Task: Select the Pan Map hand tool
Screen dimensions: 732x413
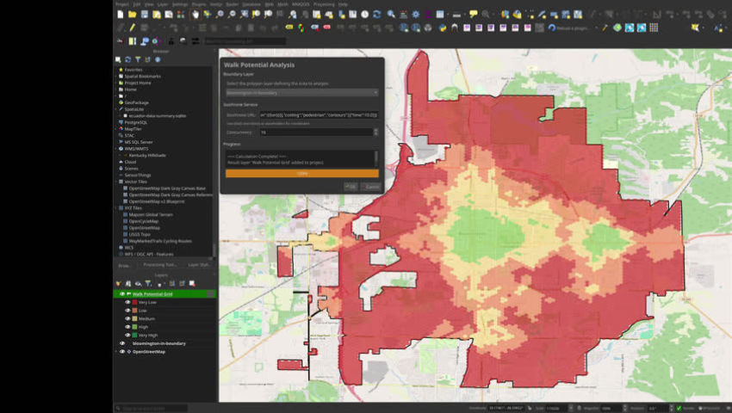Action: pyautogui.click(x=195, y=15)
